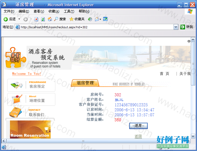Click room number value 302
Image resolution: width=197 pixels, height=151 pixels.
pyautogui.click(x=118, y=95)
